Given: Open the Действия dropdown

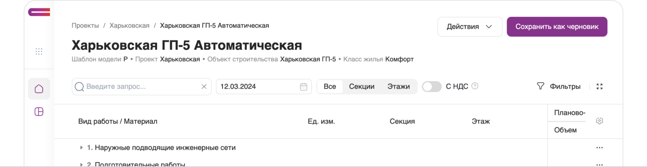Looking at the screenshot, I should point(469,27).
